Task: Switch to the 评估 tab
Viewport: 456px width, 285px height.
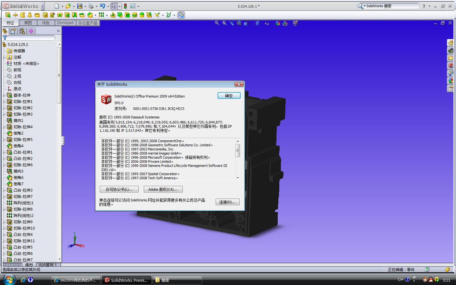Action: 46,23
